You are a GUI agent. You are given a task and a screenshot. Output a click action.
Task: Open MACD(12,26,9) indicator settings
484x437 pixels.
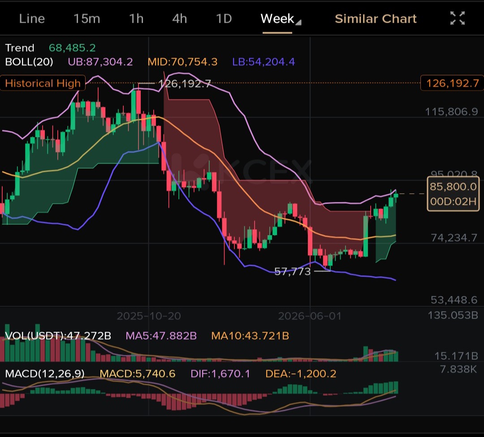45,373
